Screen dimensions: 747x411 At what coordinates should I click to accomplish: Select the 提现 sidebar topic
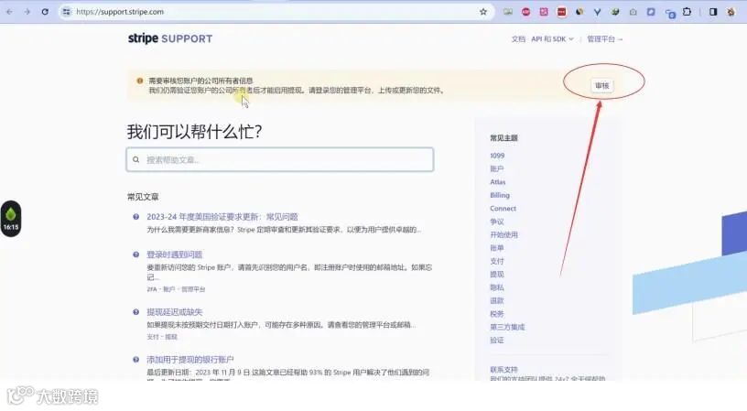[x=497, y=275]
